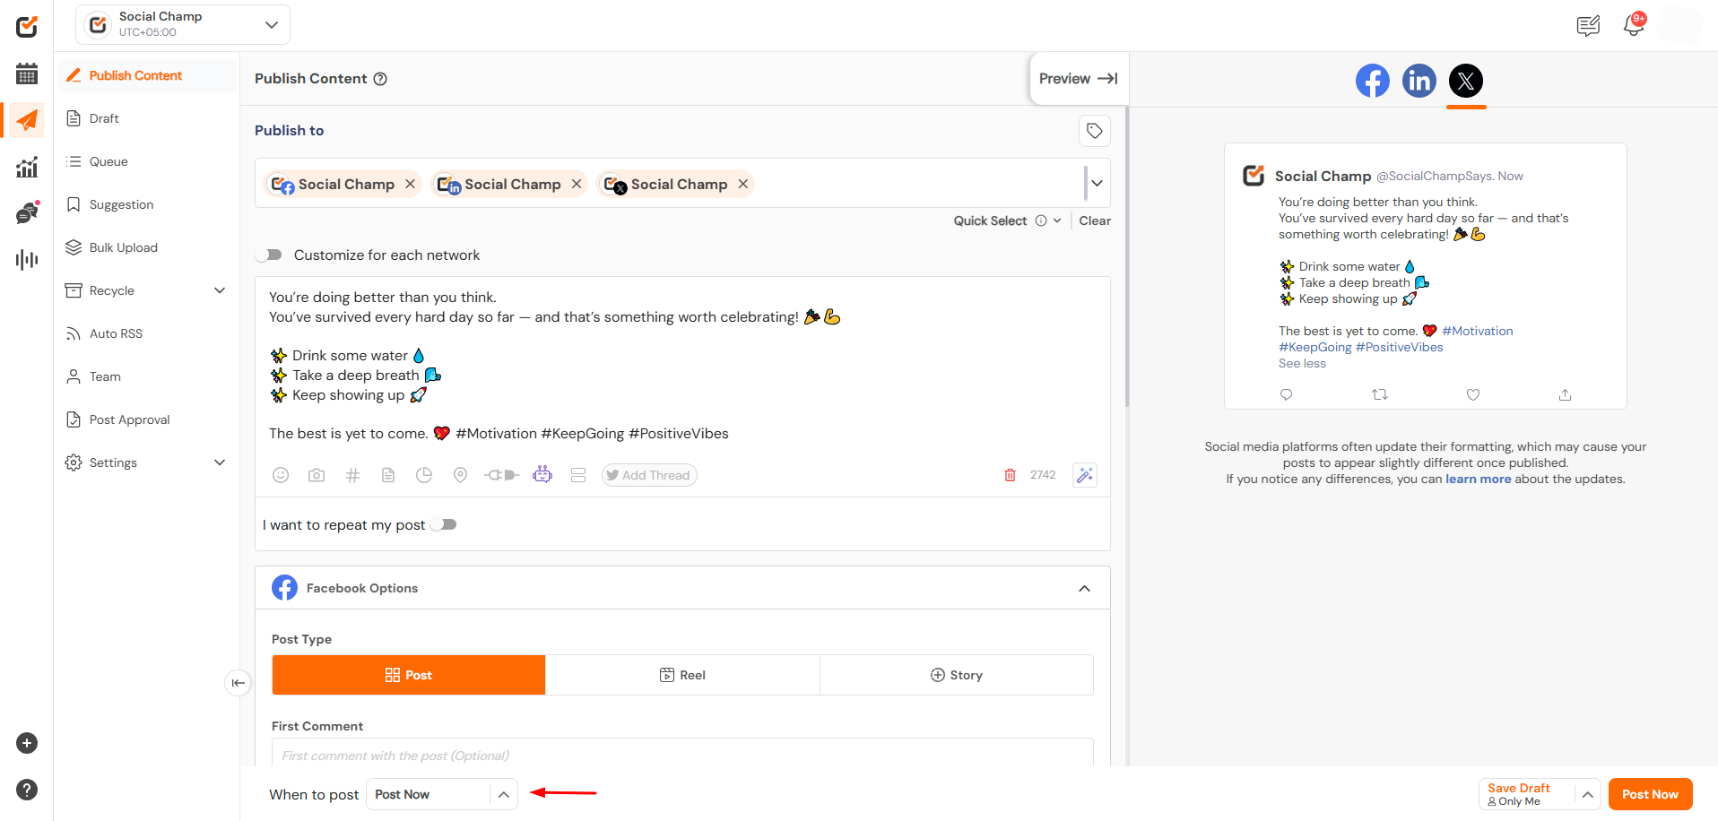1718x821 pixels.
Task: Open the AI robot assistant icon
Action: 542,474
